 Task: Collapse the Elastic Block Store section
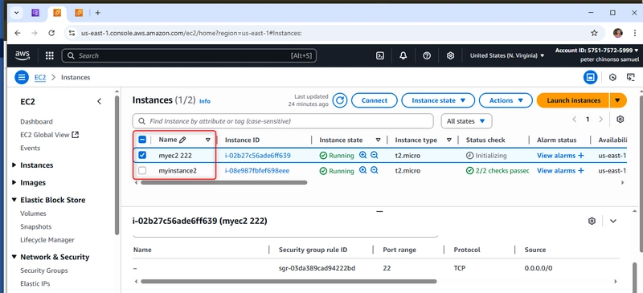[x=14, y=200]
